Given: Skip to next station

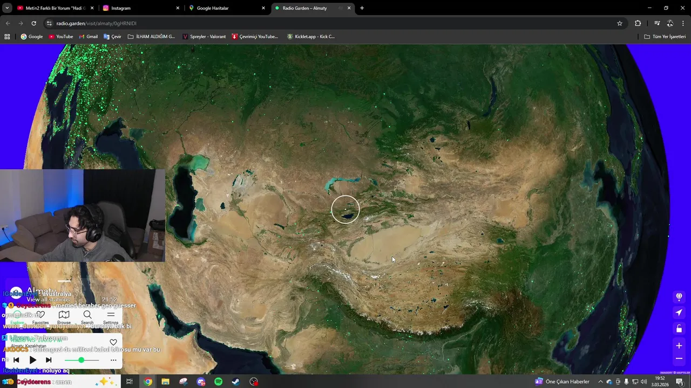Looking at the screenshot, I should (49, 360).
